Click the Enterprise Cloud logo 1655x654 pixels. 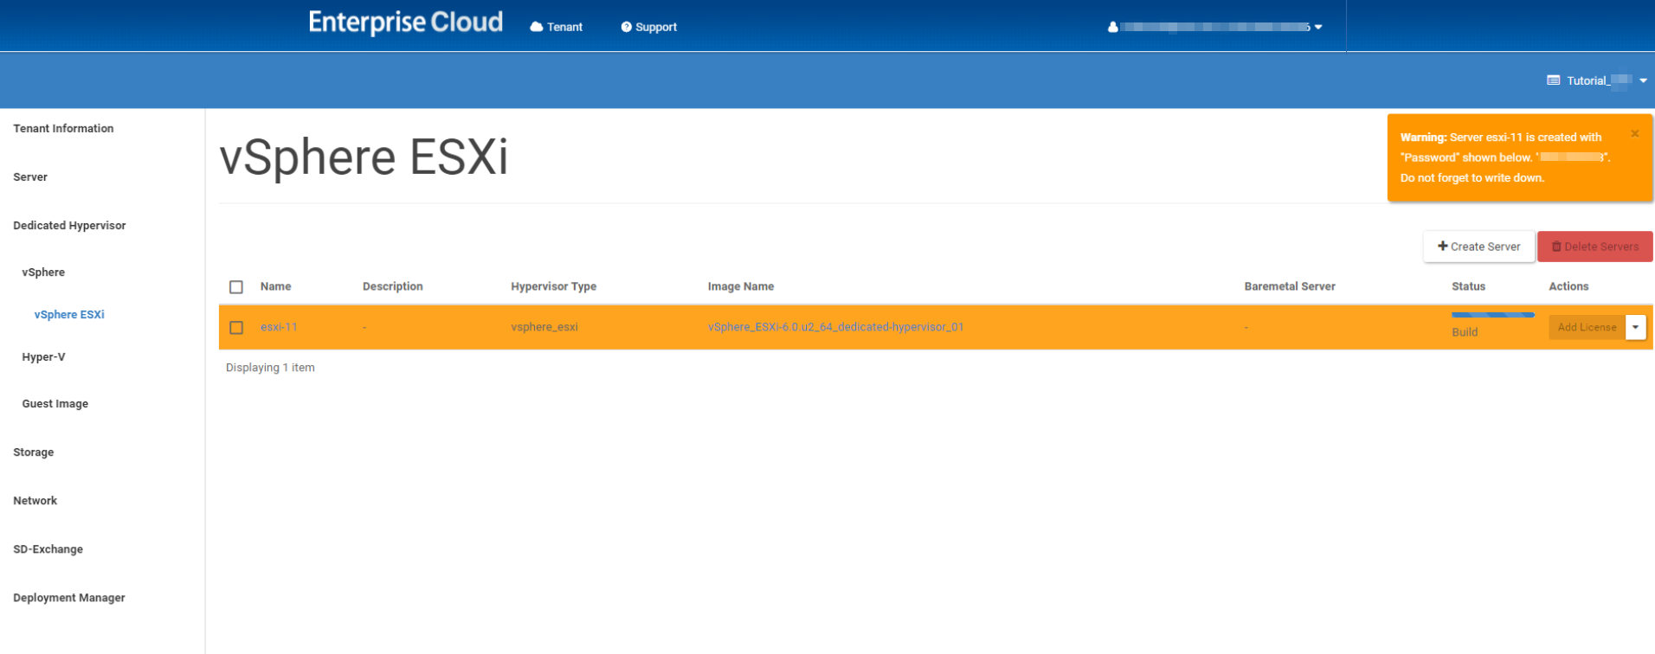405,22
